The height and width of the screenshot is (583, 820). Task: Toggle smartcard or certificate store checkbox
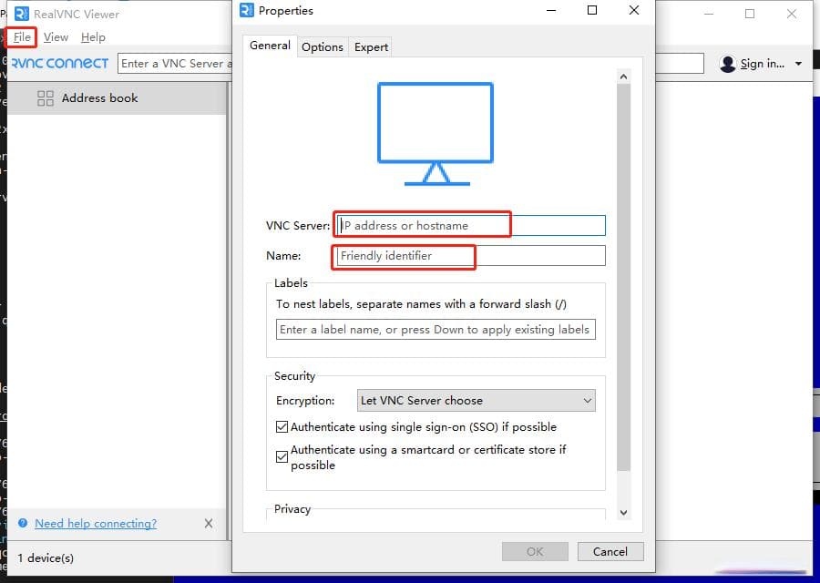click(282, 457)
